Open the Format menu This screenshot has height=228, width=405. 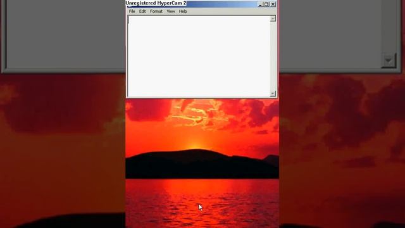[x=156, y=11]
